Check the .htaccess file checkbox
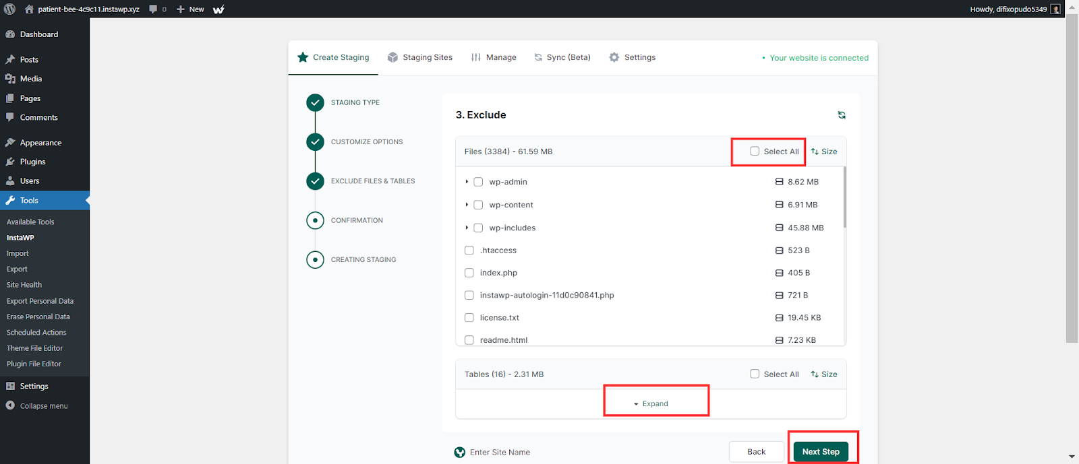Screen dimensions: 1079x464 [469, 251]
